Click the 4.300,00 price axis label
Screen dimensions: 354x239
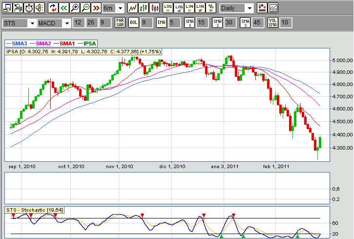(342, 148)
